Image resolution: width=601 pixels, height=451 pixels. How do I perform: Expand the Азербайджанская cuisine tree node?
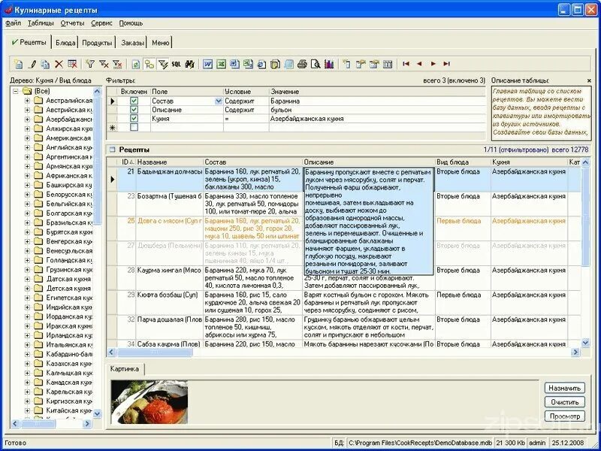tap(27, 120)
